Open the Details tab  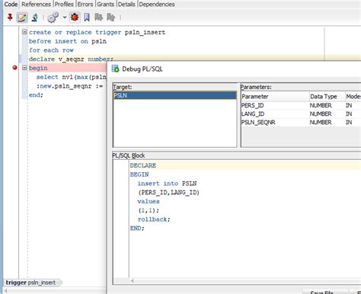[x=126, y=4]
